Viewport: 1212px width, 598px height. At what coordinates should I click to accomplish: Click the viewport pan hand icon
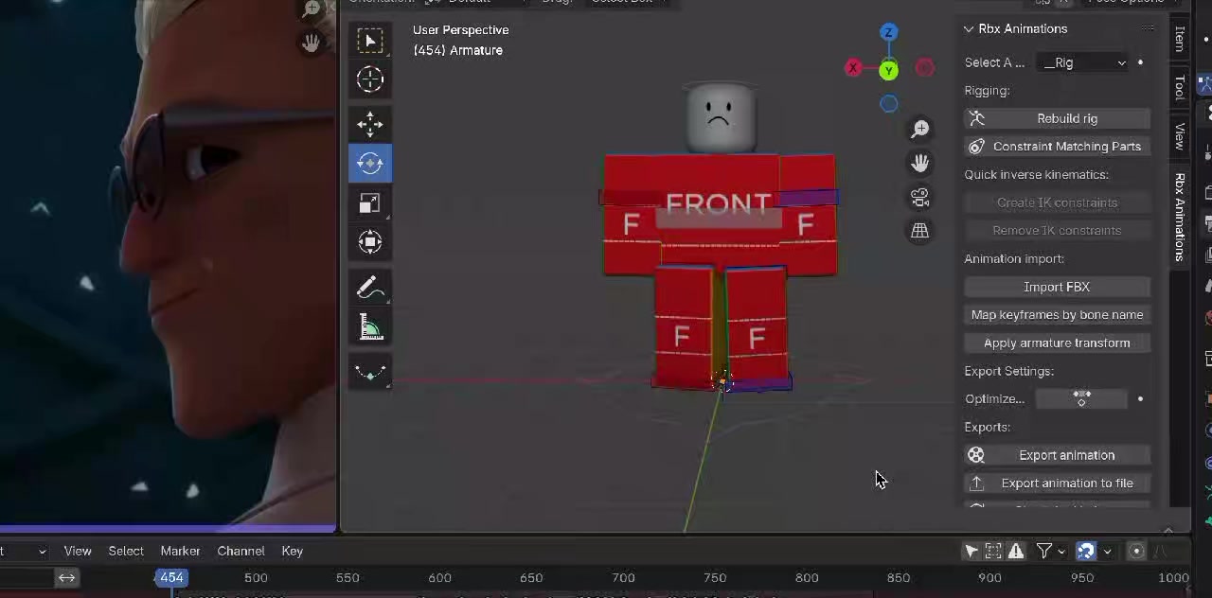click(x=919, y=163)
